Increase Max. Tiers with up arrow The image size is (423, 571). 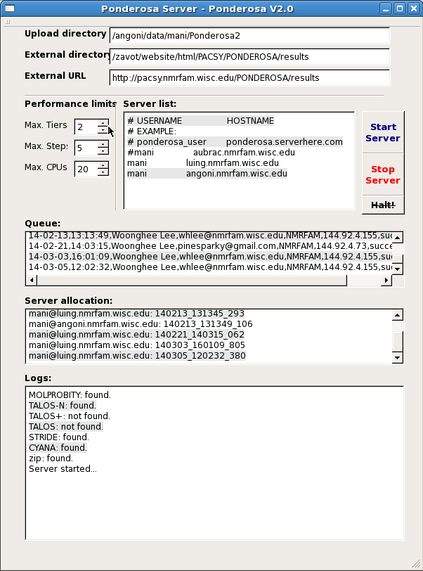pos(103,124)
